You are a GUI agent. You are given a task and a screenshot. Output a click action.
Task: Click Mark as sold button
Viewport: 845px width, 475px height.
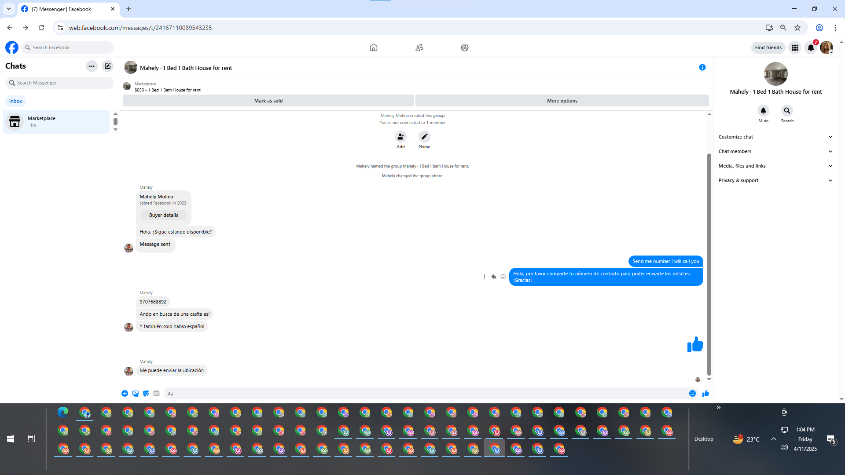(x=268, y=101)
